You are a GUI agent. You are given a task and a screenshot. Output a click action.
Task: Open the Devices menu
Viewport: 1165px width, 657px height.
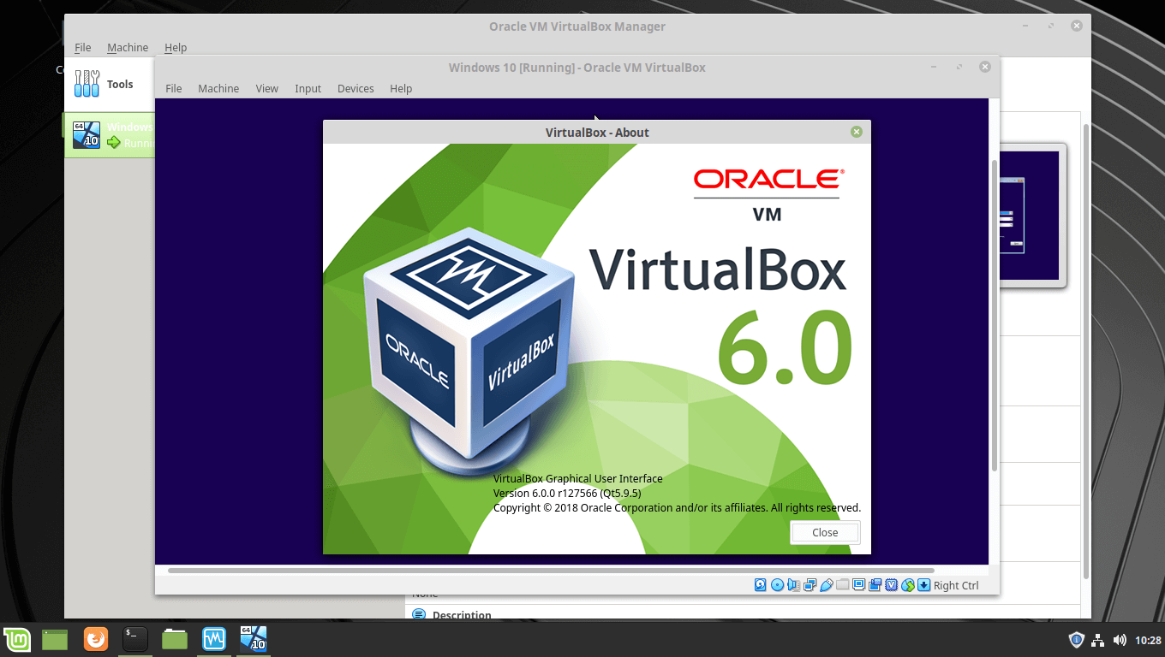pos(355,88)
